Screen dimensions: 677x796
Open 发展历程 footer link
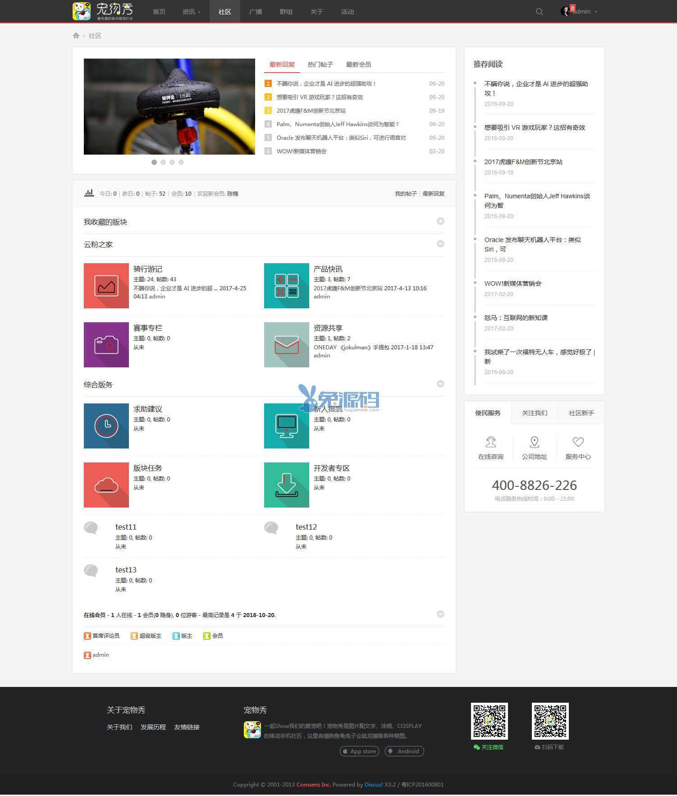click(153, 727)
